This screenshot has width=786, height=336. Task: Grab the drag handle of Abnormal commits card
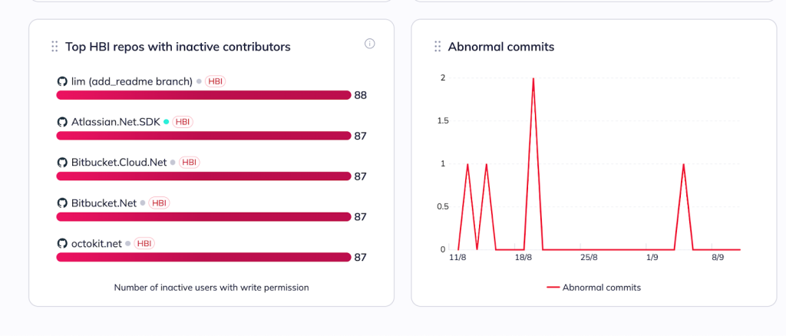pyautogui.click(x=438, y=47)
